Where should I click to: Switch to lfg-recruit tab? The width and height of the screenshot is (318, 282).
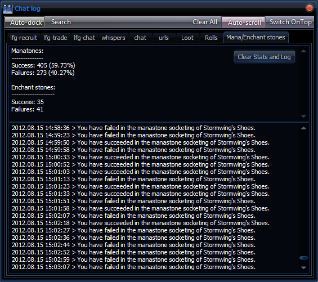click(x=24, y=38)
